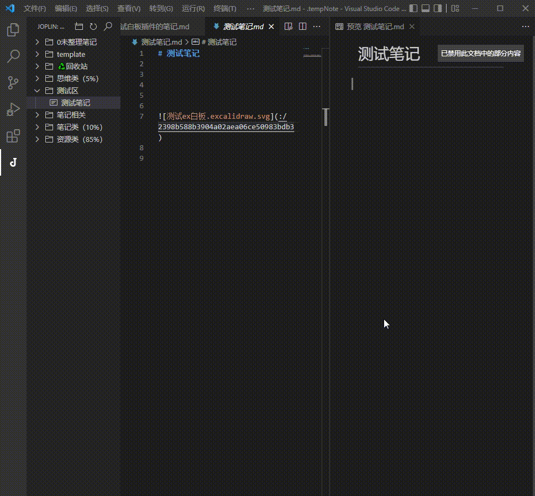This screenshot has width=535, height=496.
Task: Open the 文件(F) menu
Action: (x=34, y=8)
